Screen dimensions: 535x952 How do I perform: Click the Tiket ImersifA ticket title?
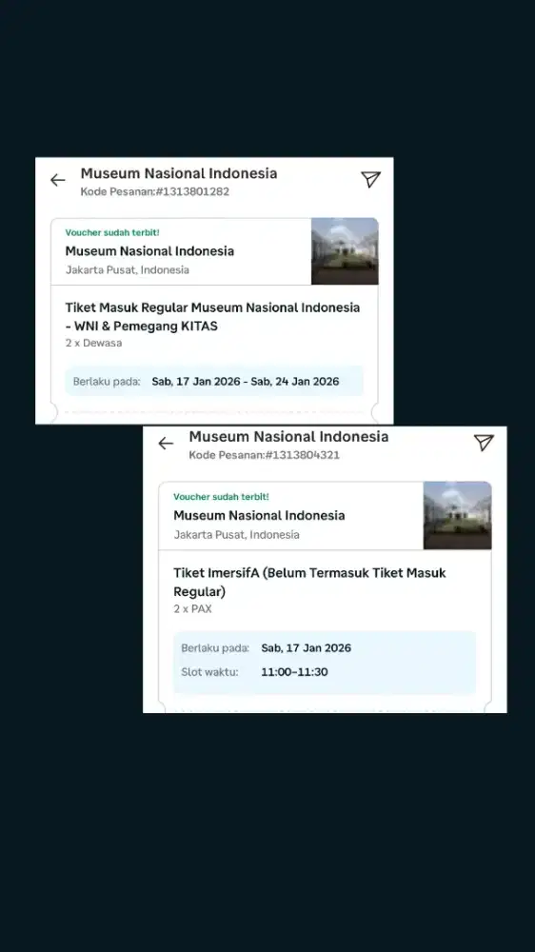click(x=309, y=582)
